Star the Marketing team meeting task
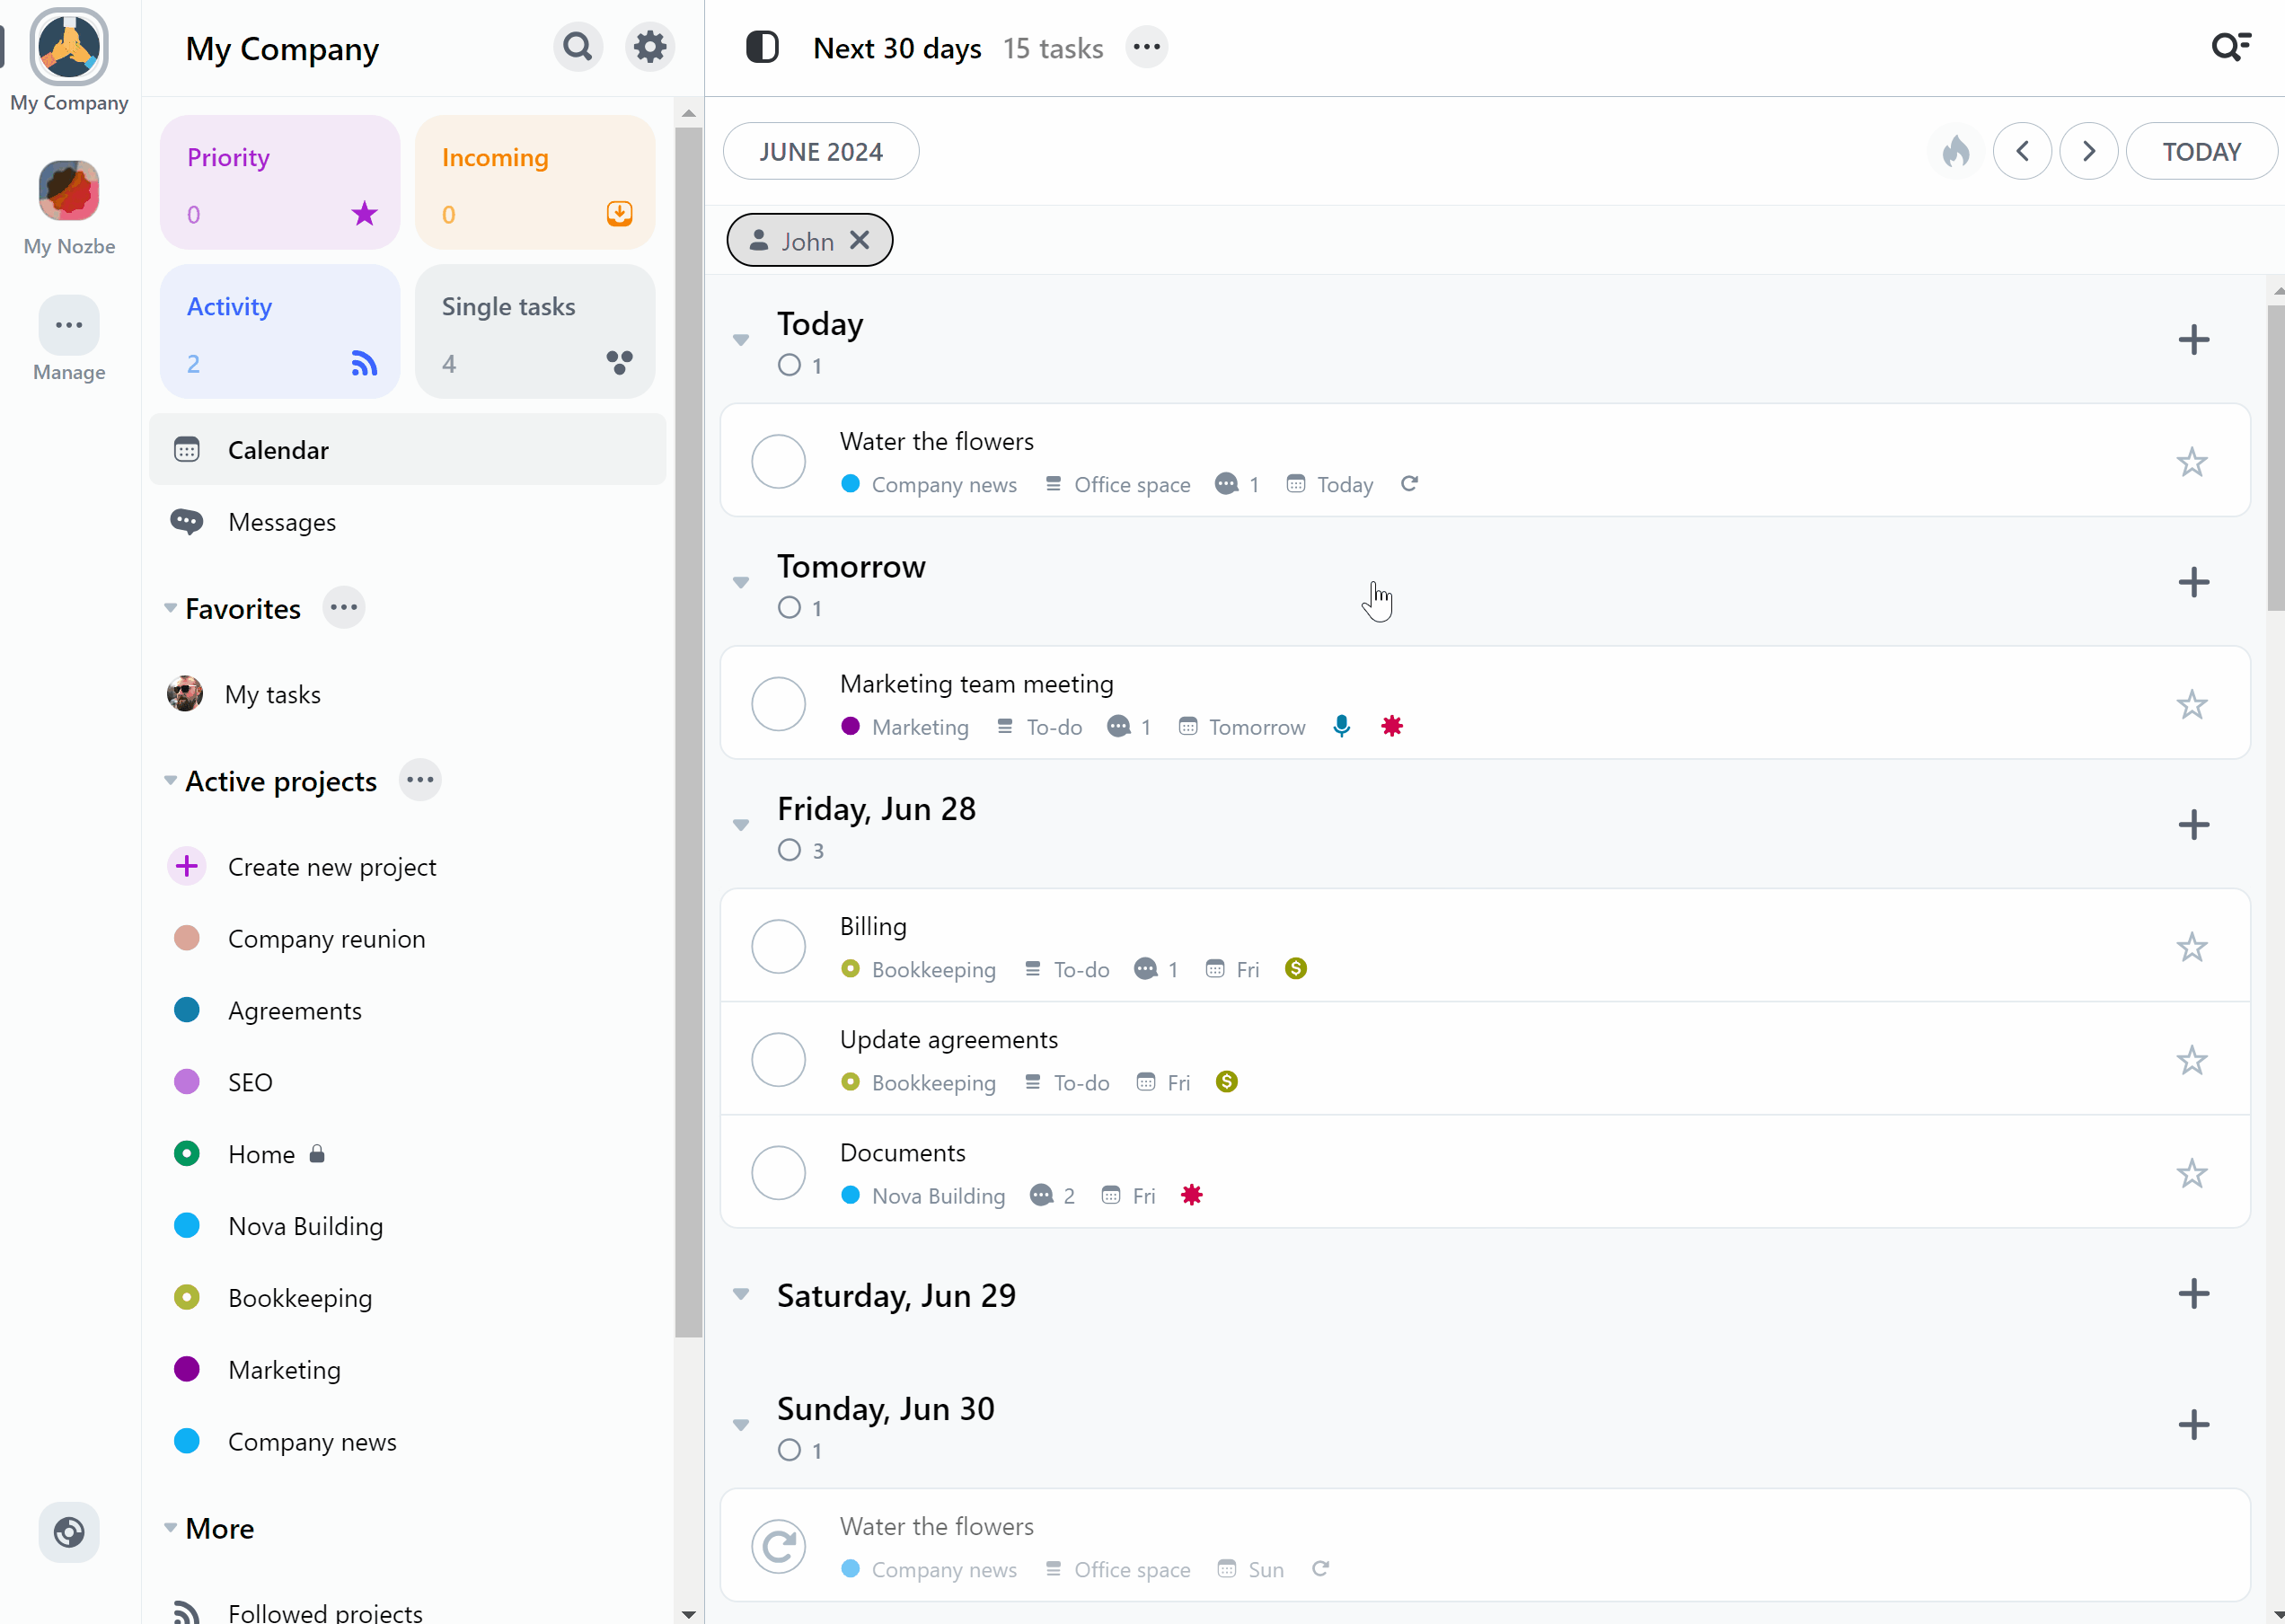The image size is (2285, 1624). [2191, 705]
